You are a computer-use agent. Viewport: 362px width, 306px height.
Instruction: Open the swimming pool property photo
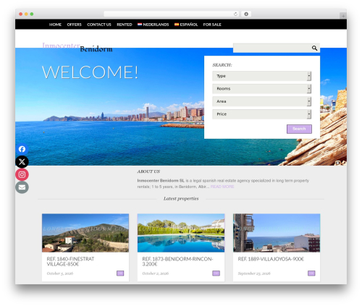pos(181,233)
